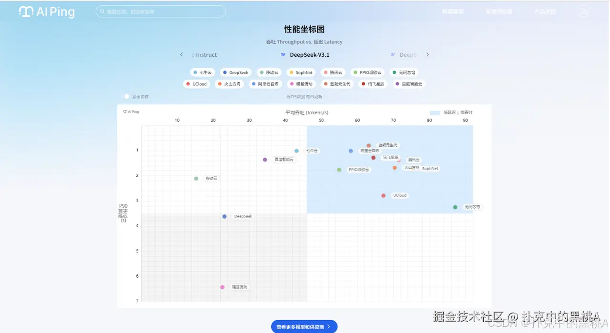Click the 腾讯云 data point in chart
Image resolution: width=610 pixels, height=333 pixels.
(399, 160)
